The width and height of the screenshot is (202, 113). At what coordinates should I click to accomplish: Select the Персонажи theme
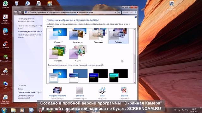tap(98, 36)
